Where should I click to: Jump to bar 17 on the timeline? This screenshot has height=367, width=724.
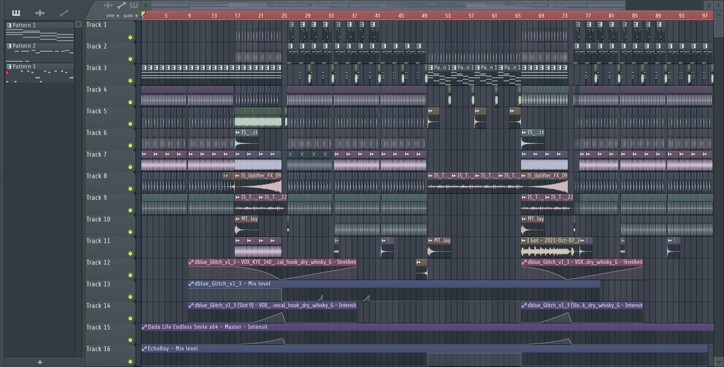pyautogui.click(x=238, y=16)
